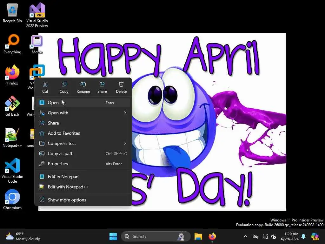Select the Everything desktop icon
Viewport: 325px width, 244px height.
tap(12, 44)
